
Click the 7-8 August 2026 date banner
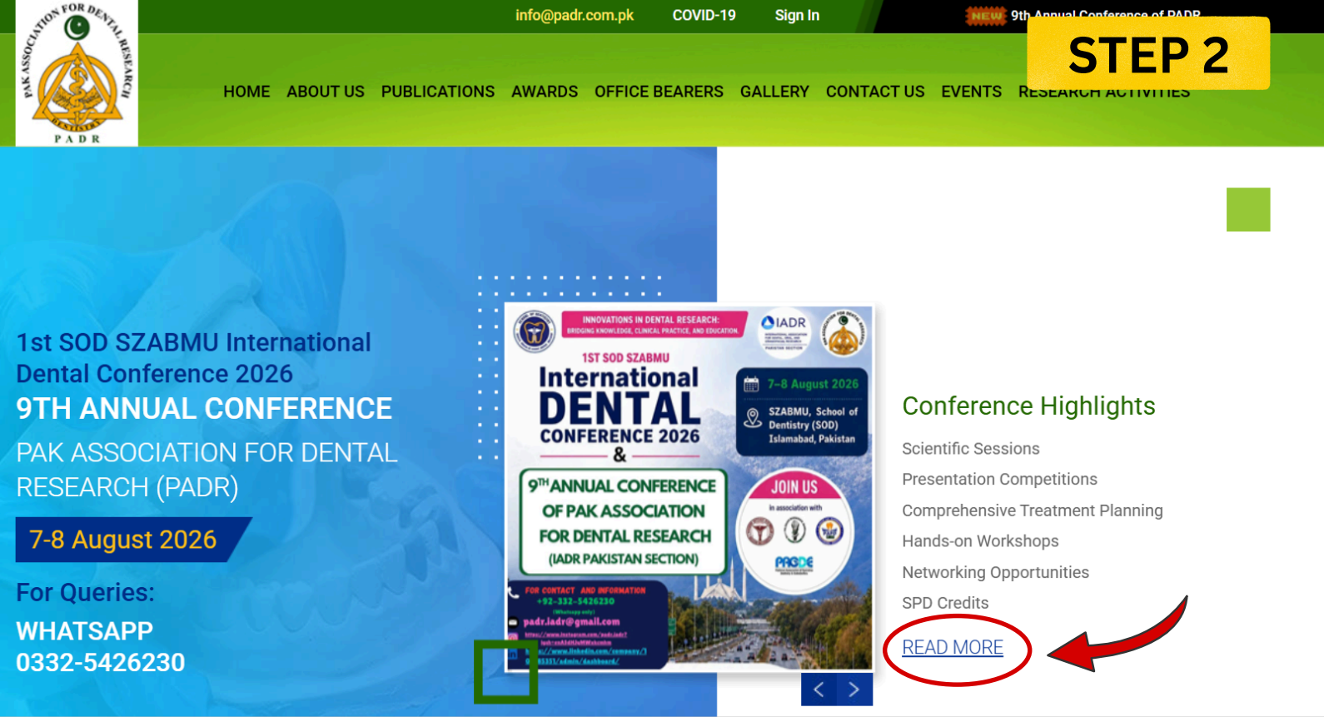(133, 540)
